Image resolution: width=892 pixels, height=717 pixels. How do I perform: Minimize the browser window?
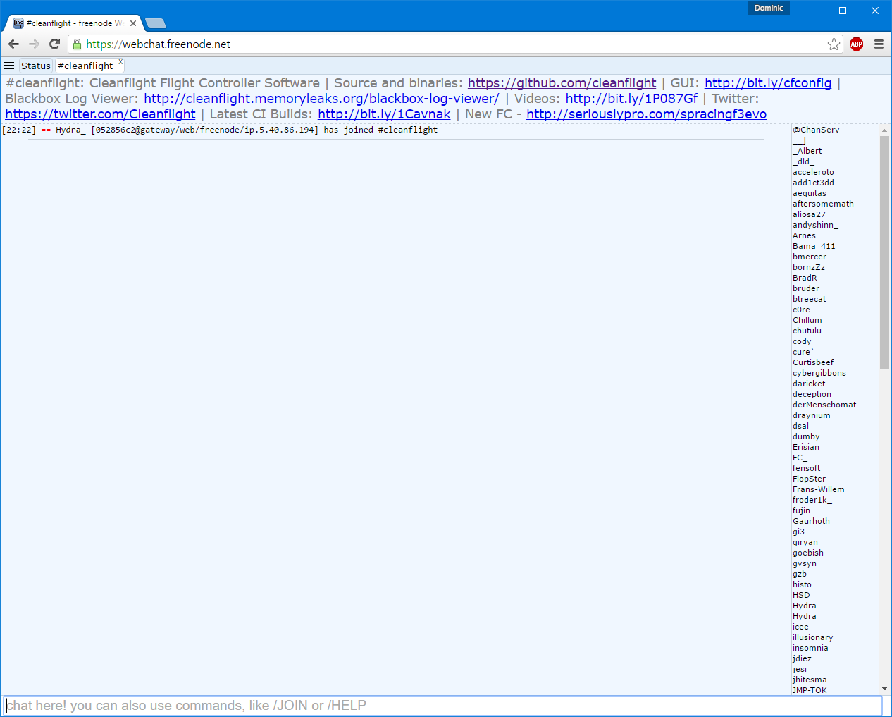click(x=810, y=11)
